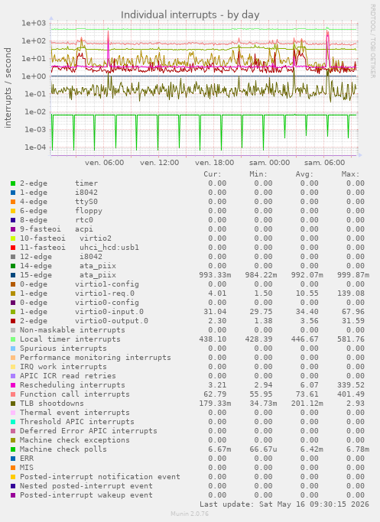380x522 pixels.
Task: Click the green 2-edge timer legend swatch
Action: [x=13, y=183]
